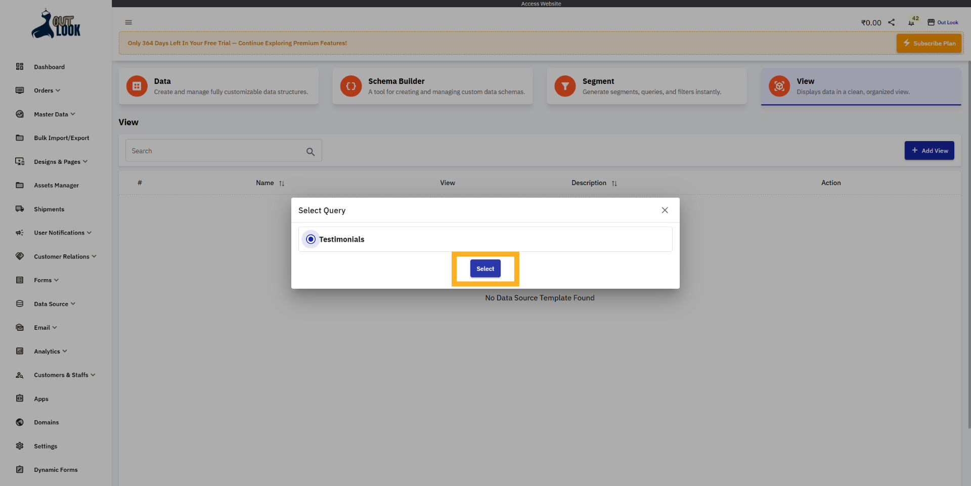Image resolution: width=971 pixels, height=486 pixels.
Task: Open the Shipments section in sidebar
Action: point(49,209)
